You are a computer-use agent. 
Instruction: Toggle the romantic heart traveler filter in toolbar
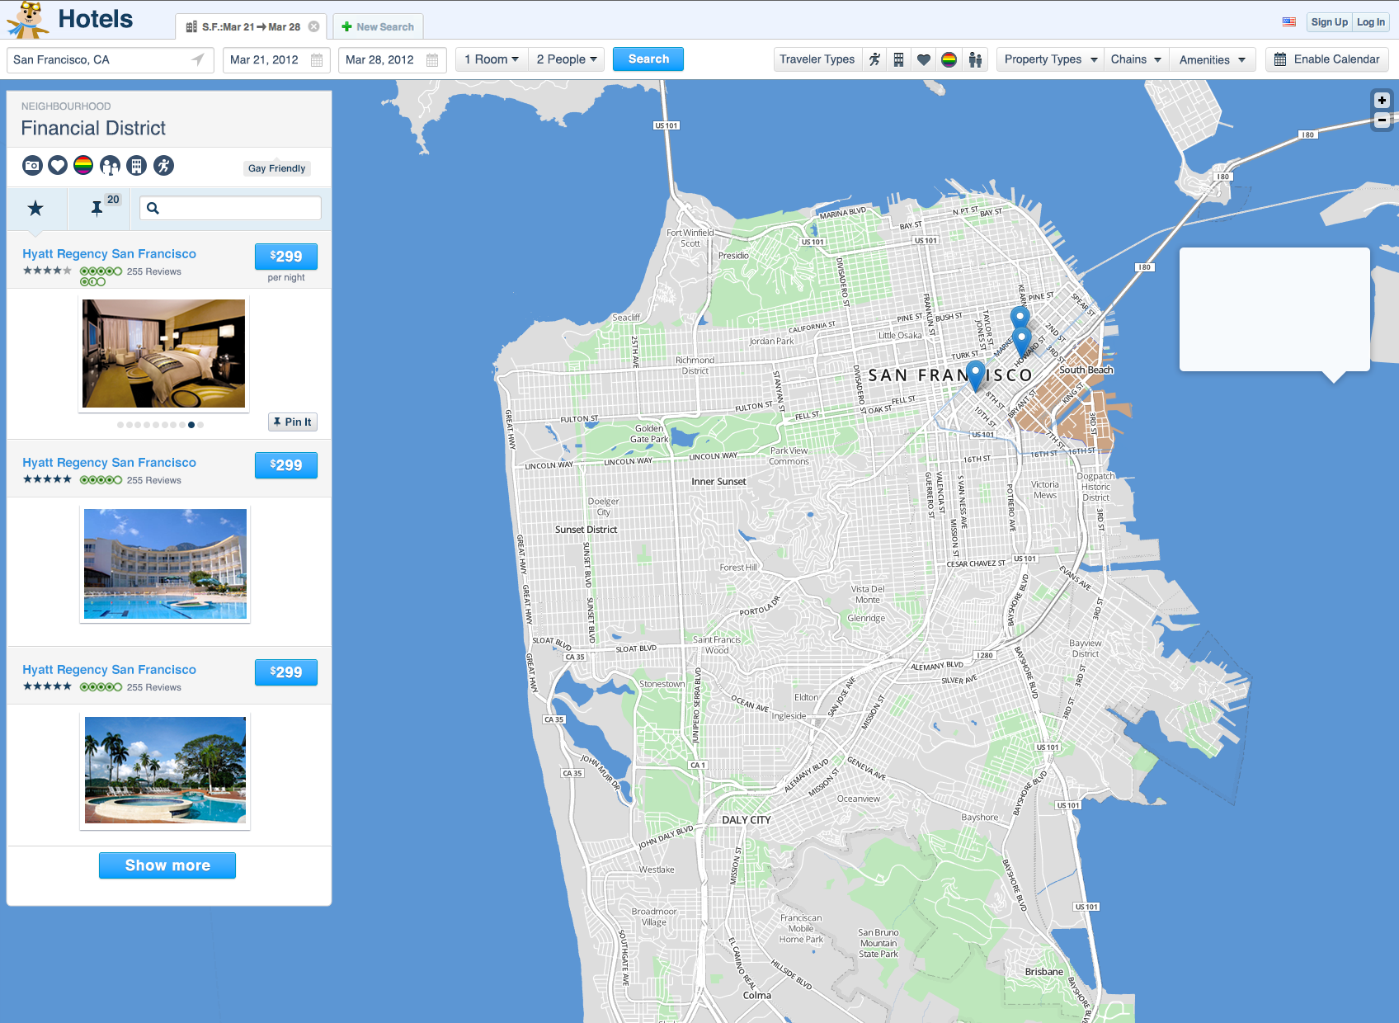pos(924,59)
